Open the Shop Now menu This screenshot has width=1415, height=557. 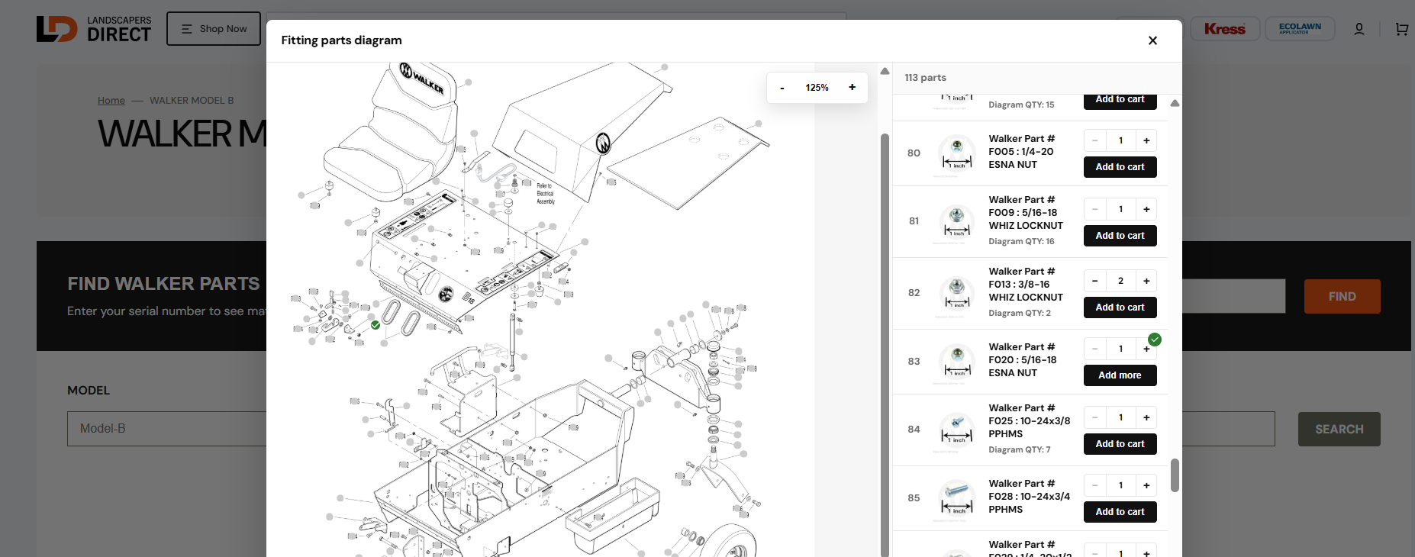214,29
